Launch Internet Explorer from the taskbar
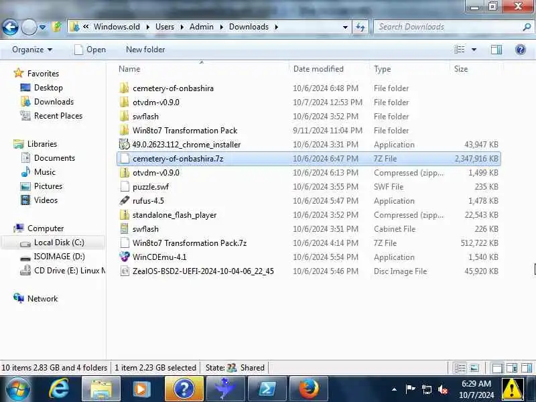Screen dimensions: 536x402 [59, 389]
